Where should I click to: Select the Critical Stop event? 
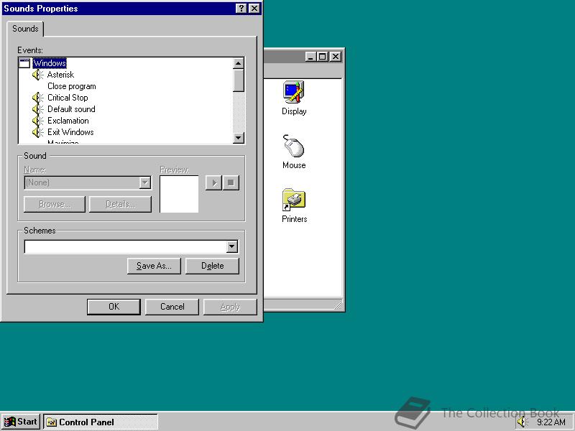(68, 98)
